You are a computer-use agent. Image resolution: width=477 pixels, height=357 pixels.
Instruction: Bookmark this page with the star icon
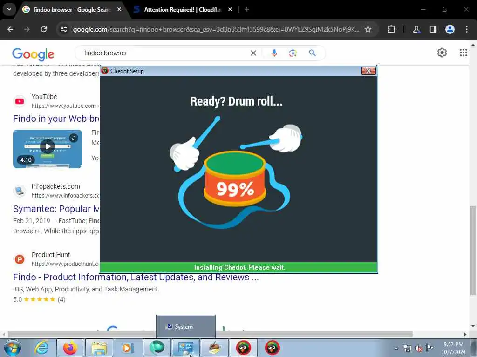tap(368, 29)
